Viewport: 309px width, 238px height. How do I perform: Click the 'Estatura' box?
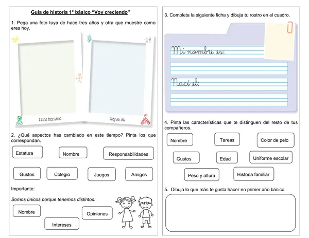(x=27, y=152)
